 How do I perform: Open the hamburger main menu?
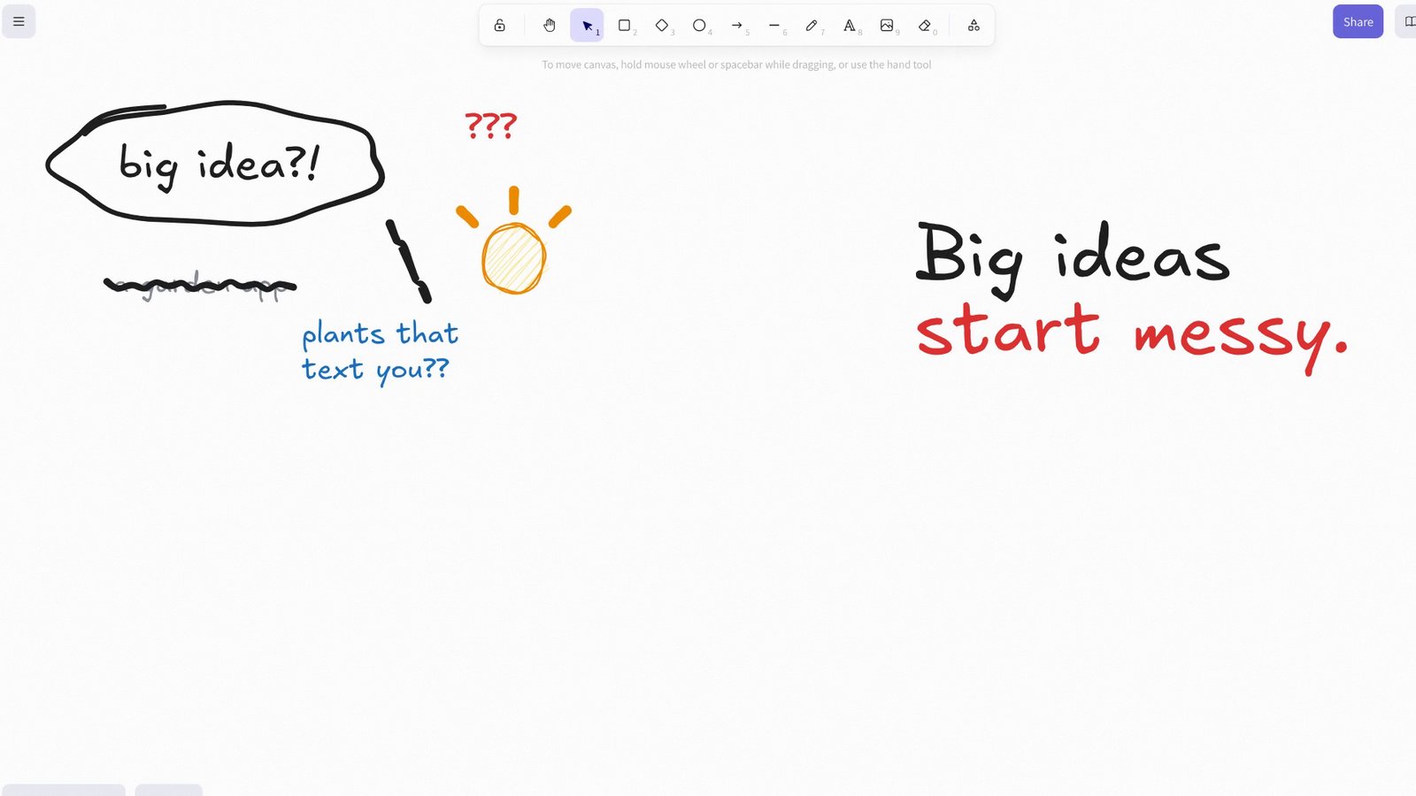19,22
